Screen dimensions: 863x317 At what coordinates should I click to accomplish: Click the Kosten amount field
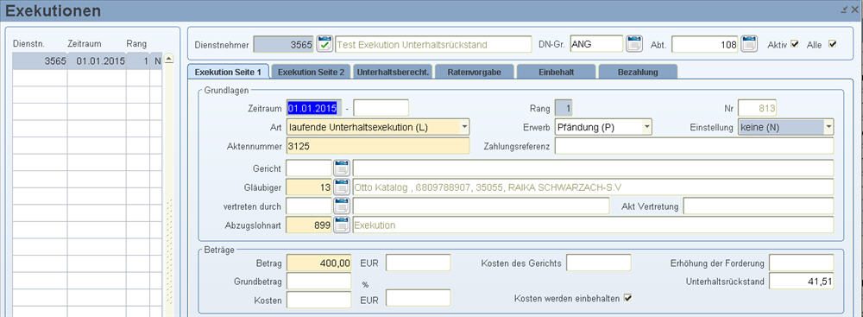[x=318, y=300]
